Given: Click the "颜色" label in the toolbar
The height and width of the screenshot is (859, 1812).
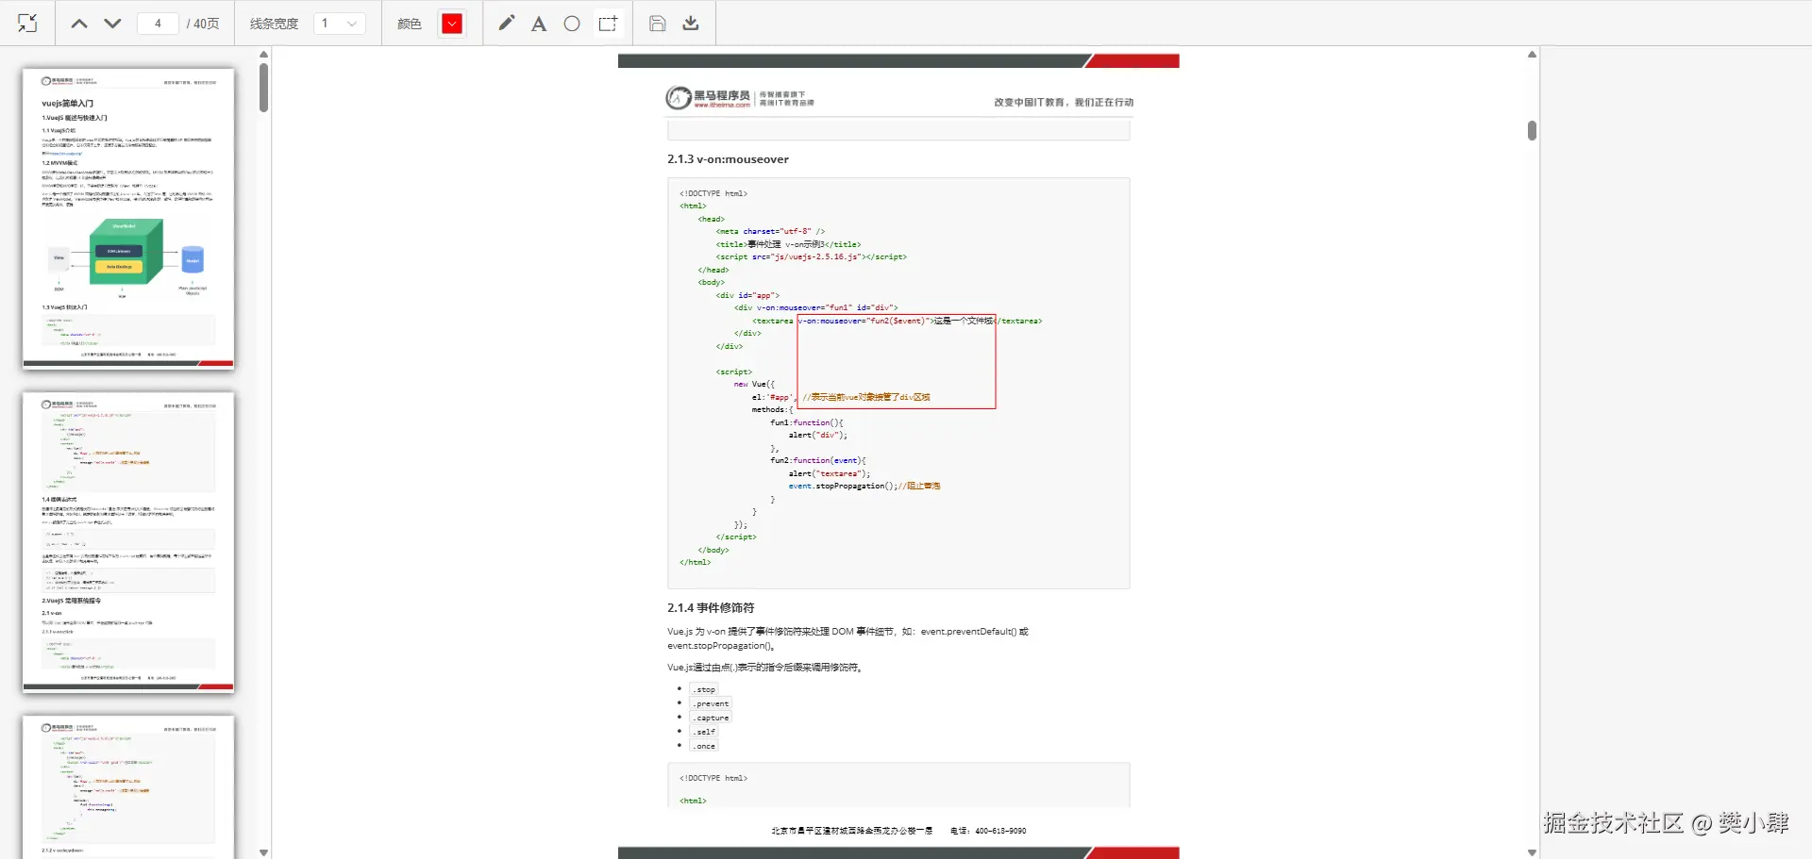Looking at the screenshot, I should (410, 24).
